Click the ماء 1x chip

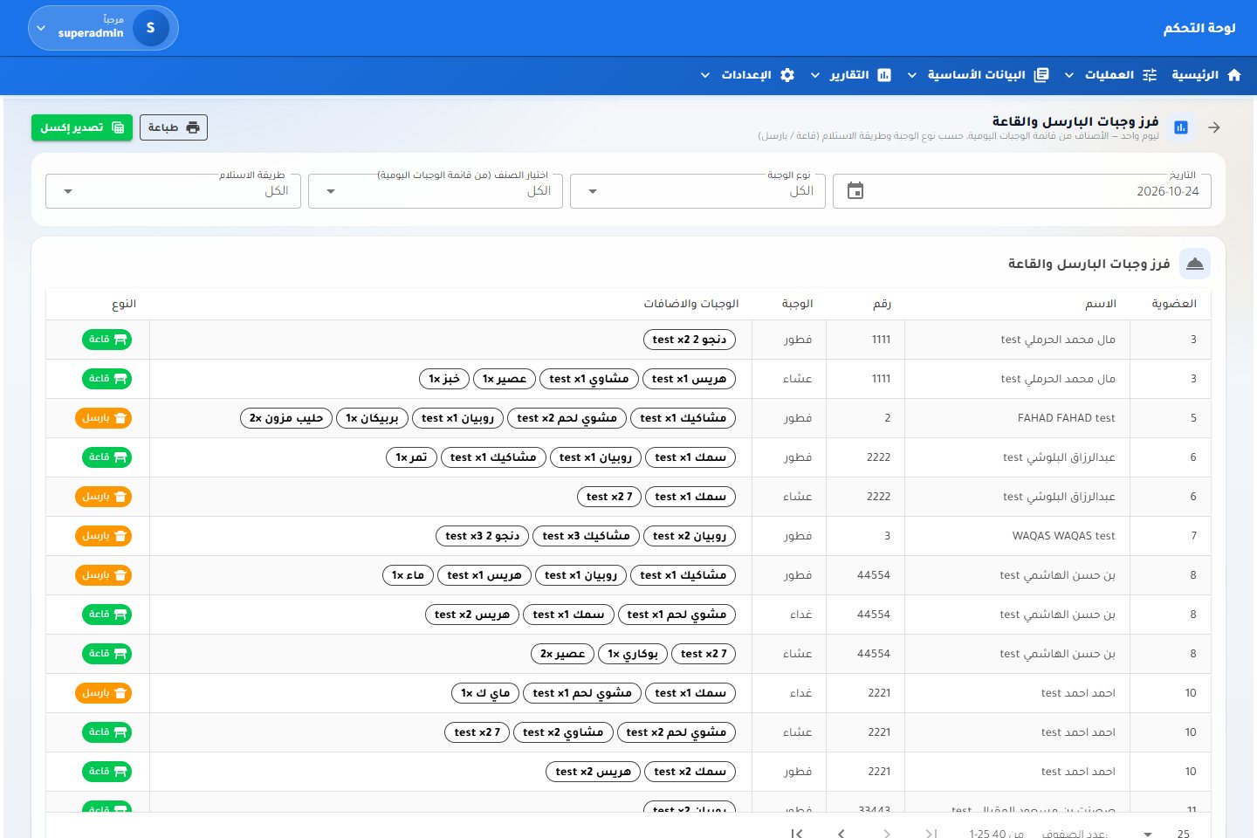pyautogui.click(x=408, y=575)
